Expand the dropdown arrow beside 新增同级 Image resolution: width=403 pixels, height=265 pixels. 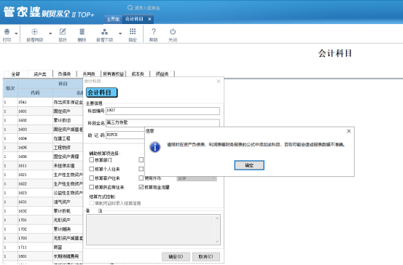[50, 33]
